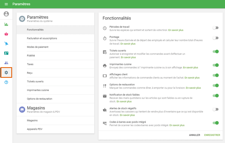Click the user account avatar icon
Image resolution: width=225 pixels, height=143 pixels.
point(6,14)
